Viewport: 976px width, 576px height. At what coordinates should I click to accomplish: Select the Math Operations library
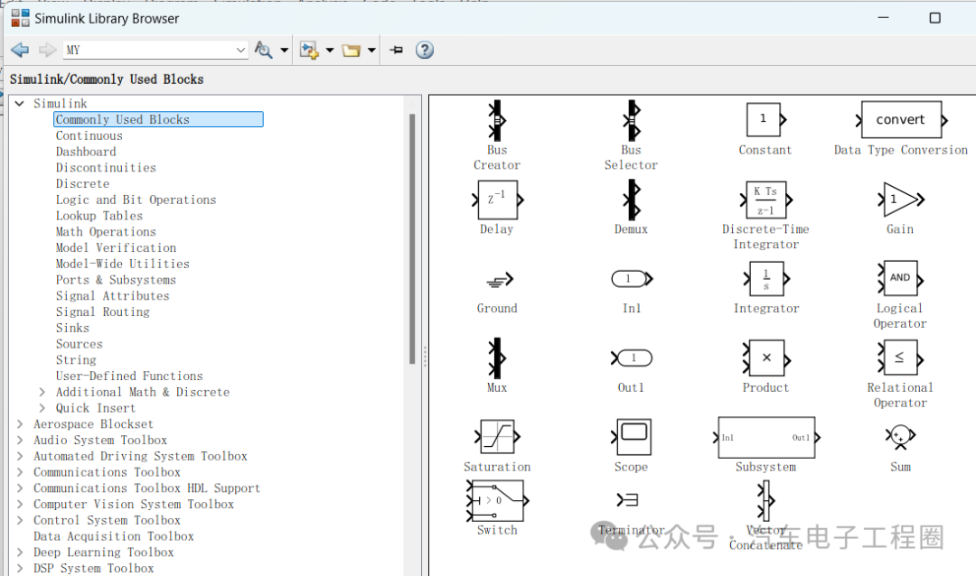[106, 232]
